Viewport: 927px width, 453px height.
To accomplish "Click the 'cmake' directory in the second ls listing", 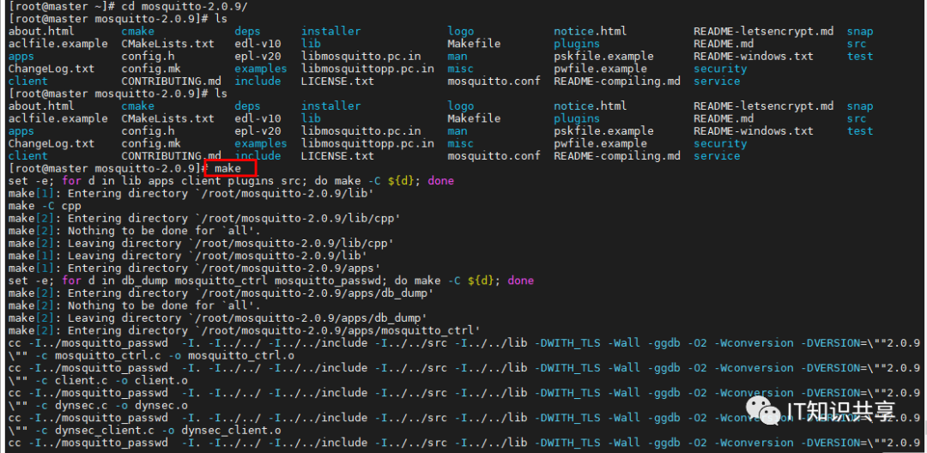I will (137, 106).
